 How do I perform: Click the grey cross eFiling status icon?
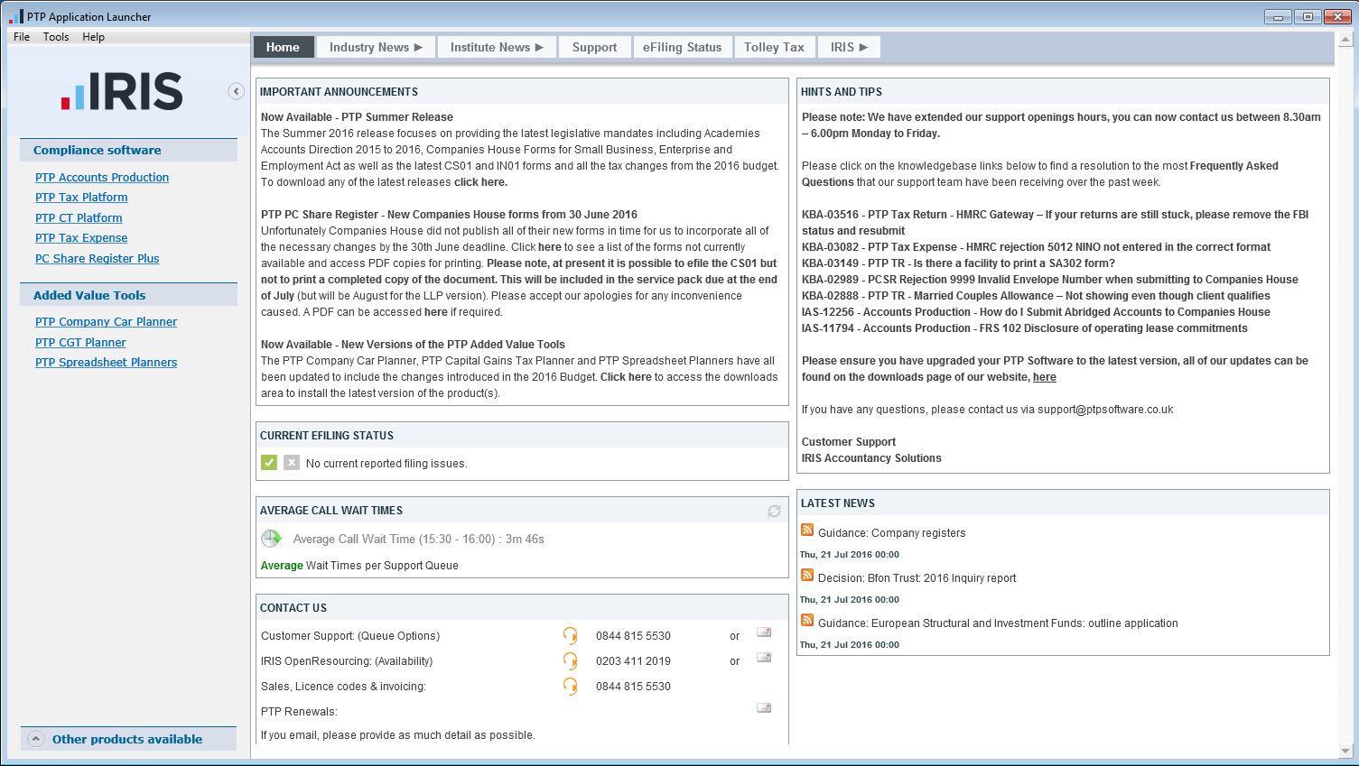pyautogui.click(x=291, y=463)
